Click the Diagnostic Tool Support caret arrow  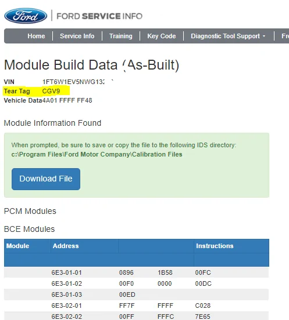[264, 36]
